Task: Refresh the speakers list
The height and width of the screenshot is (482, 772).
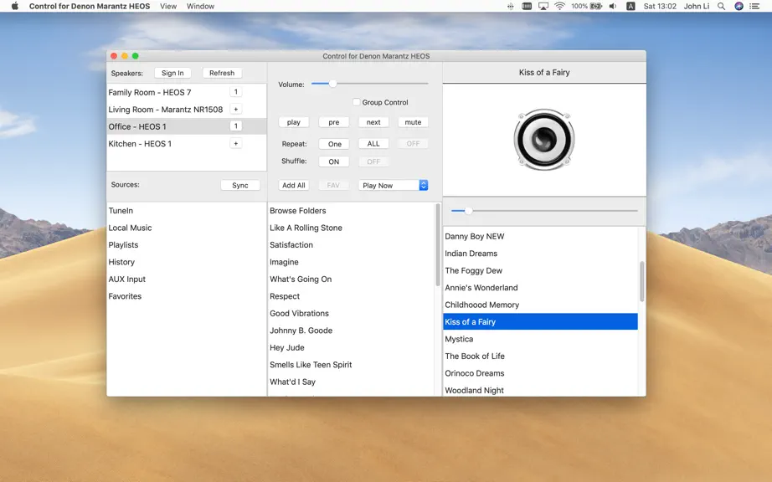Action: [222, 73]
